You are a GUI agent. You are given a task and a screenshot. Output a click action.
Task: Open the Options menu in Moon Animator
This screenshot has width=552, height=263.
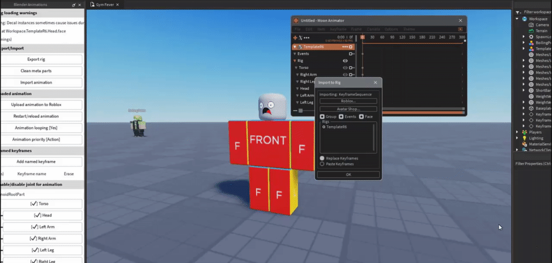(x=391, y=30)
